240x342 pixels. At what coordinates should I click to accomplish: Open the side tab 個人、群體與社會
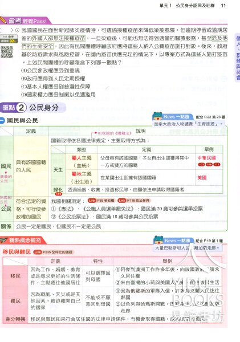pos(237,58)
